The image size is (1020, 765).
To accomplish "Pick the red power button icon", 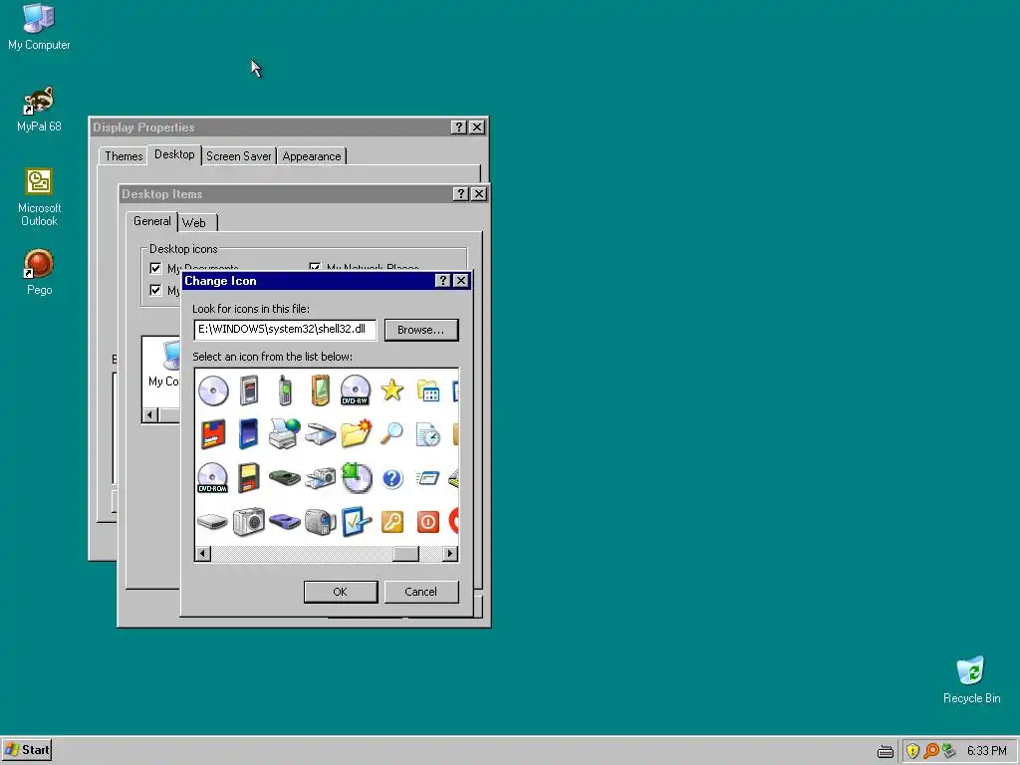I will (x=428, y=522).
